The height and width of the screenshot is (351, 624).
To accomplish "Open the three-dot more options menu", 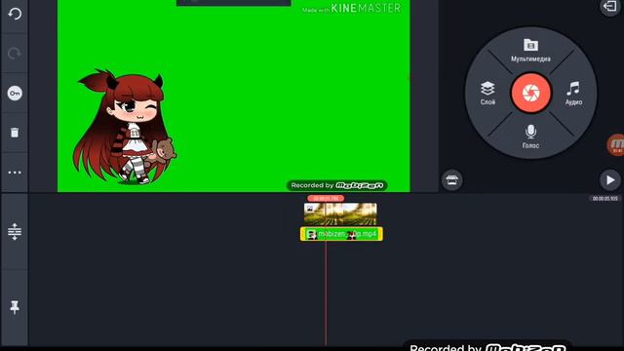I will click(15, 173).
